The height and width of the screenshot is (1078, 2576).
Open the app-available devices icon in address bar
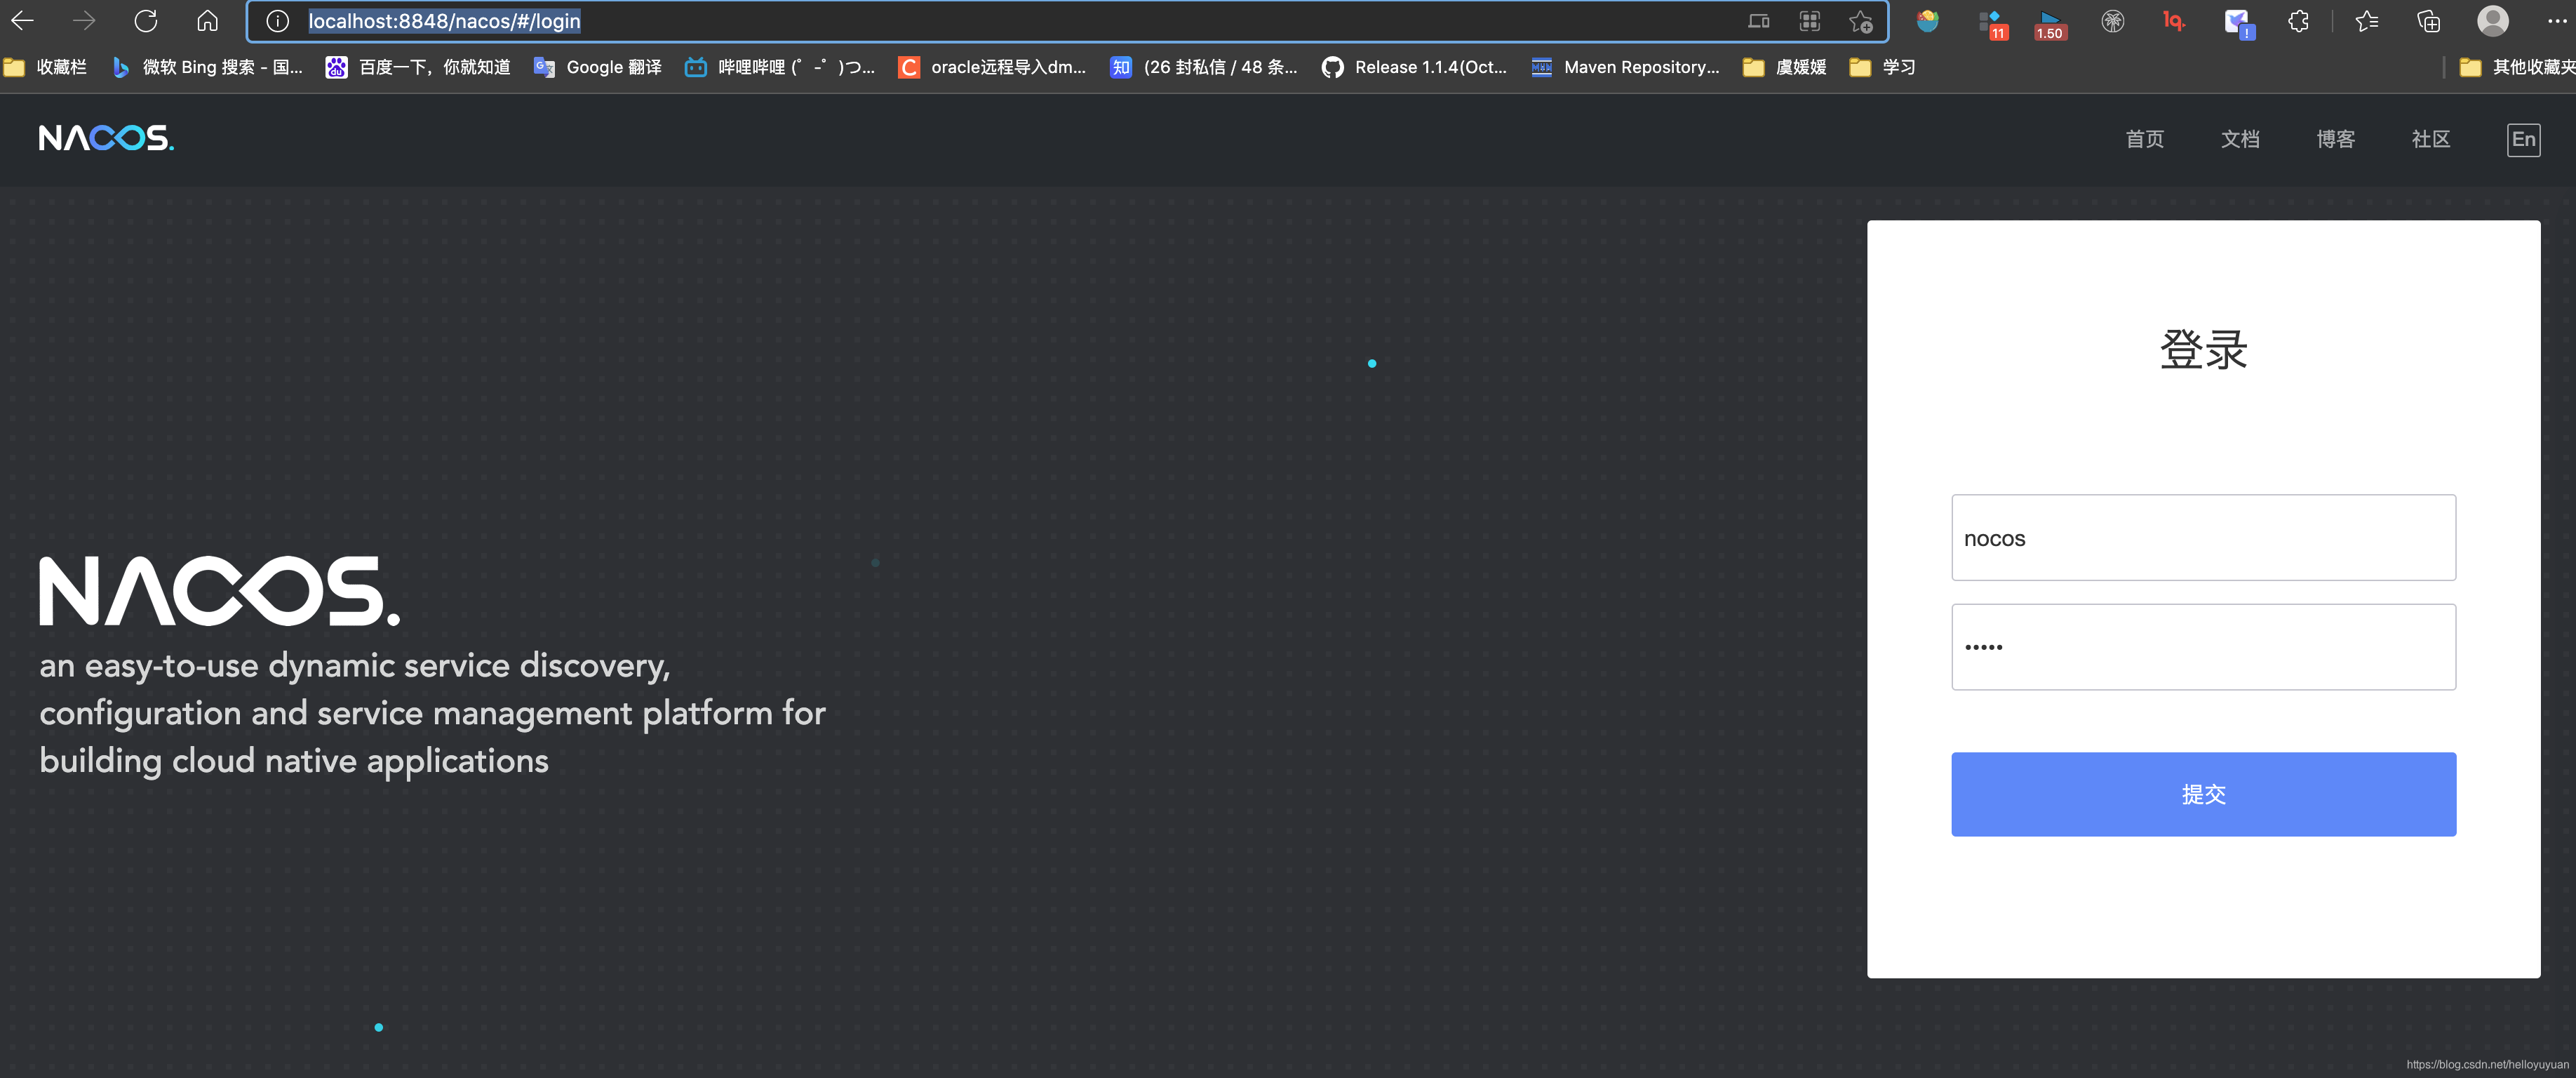(x=1759, y=21)
